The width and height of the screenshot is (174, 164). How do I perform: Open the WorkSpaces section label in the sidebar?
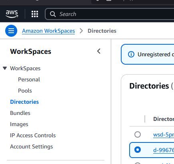25,68
